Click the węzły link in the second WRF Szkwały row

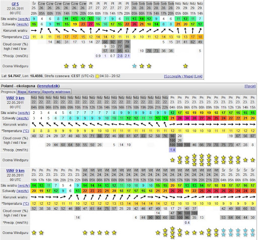[x=23, y=191]
